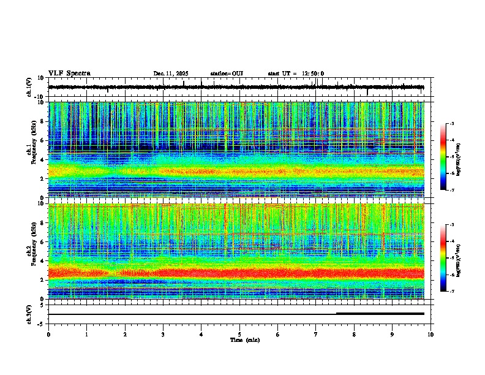Select the "ch.1(V)" vertical axis label
Image resolution: width=485 pixels, height=375 pixels.
29,87
